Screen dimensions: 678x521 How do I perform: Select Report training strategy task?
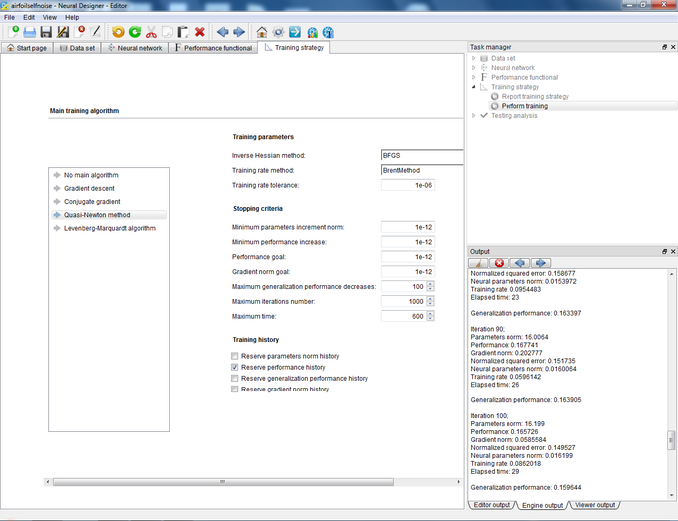coord(534,96)
